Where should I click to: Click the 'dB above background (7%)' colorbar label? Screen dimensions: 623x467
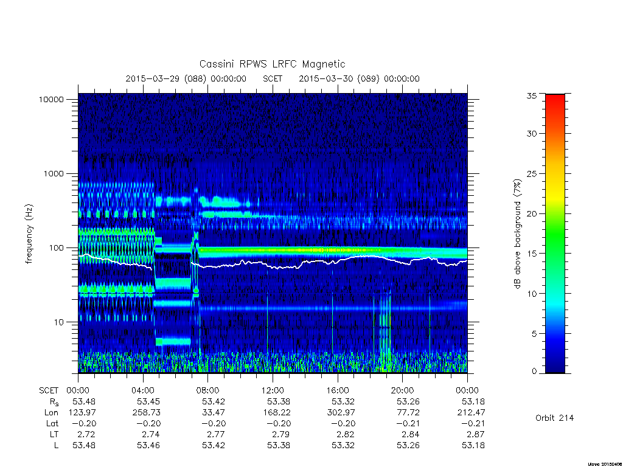click(x=517, y=234)
